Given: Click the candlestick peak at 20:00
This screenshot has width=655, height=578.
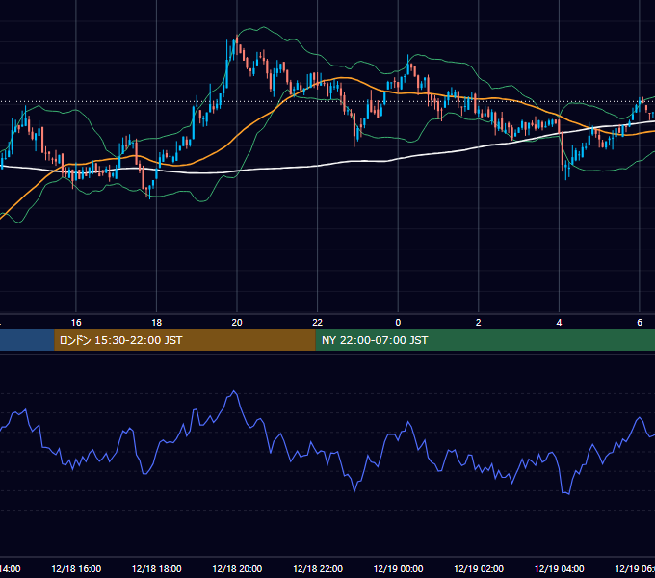Looking at the screenshot, I should [236, 39].
